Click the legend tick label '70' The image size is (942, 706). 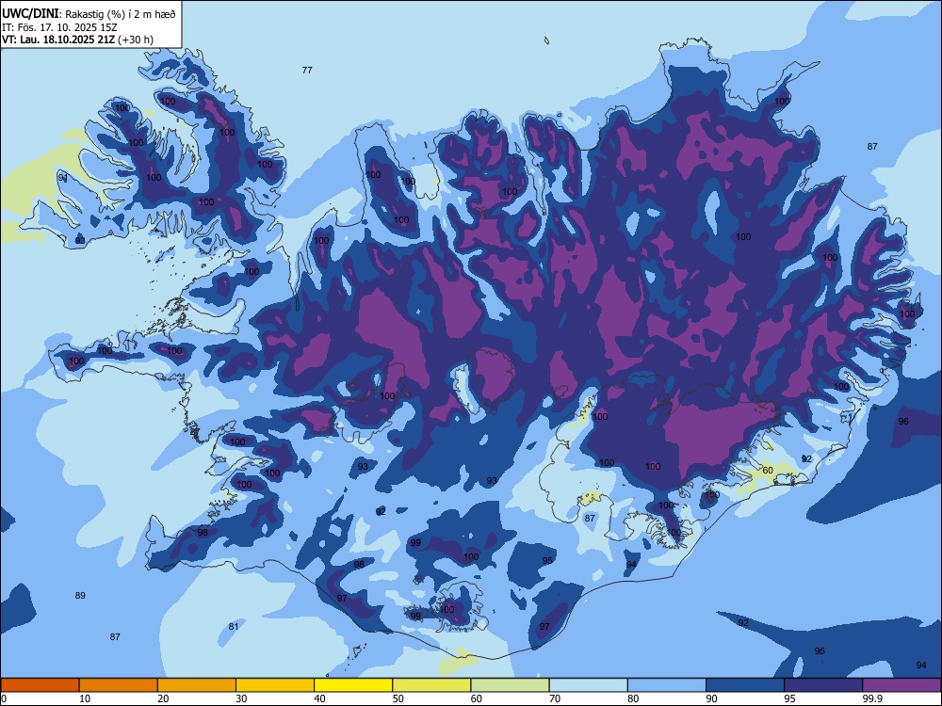[555, 698]
